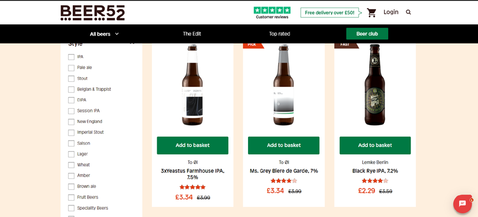
Task: Click the star rating for Black Rye IPA
Action: (375, 181)
